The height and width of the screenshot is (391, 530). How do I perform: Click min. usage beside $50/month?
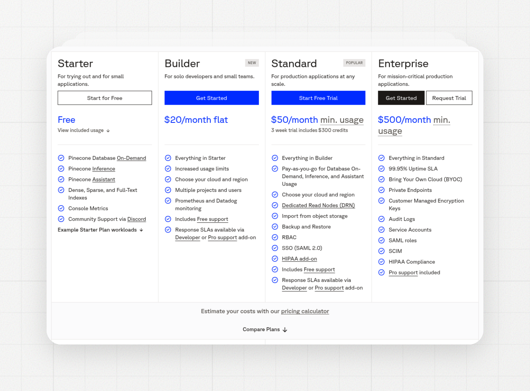(x=342, y=120)
